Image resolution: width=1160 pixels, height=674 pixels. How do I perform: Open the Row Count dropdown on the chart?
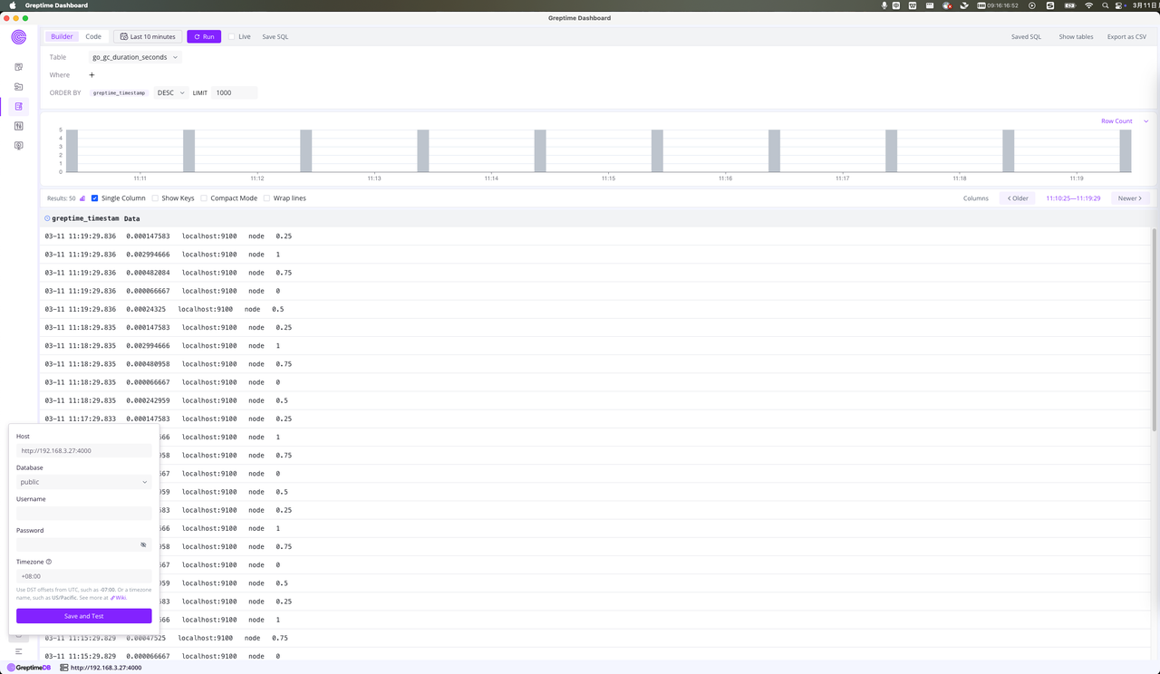[1120, 120]
